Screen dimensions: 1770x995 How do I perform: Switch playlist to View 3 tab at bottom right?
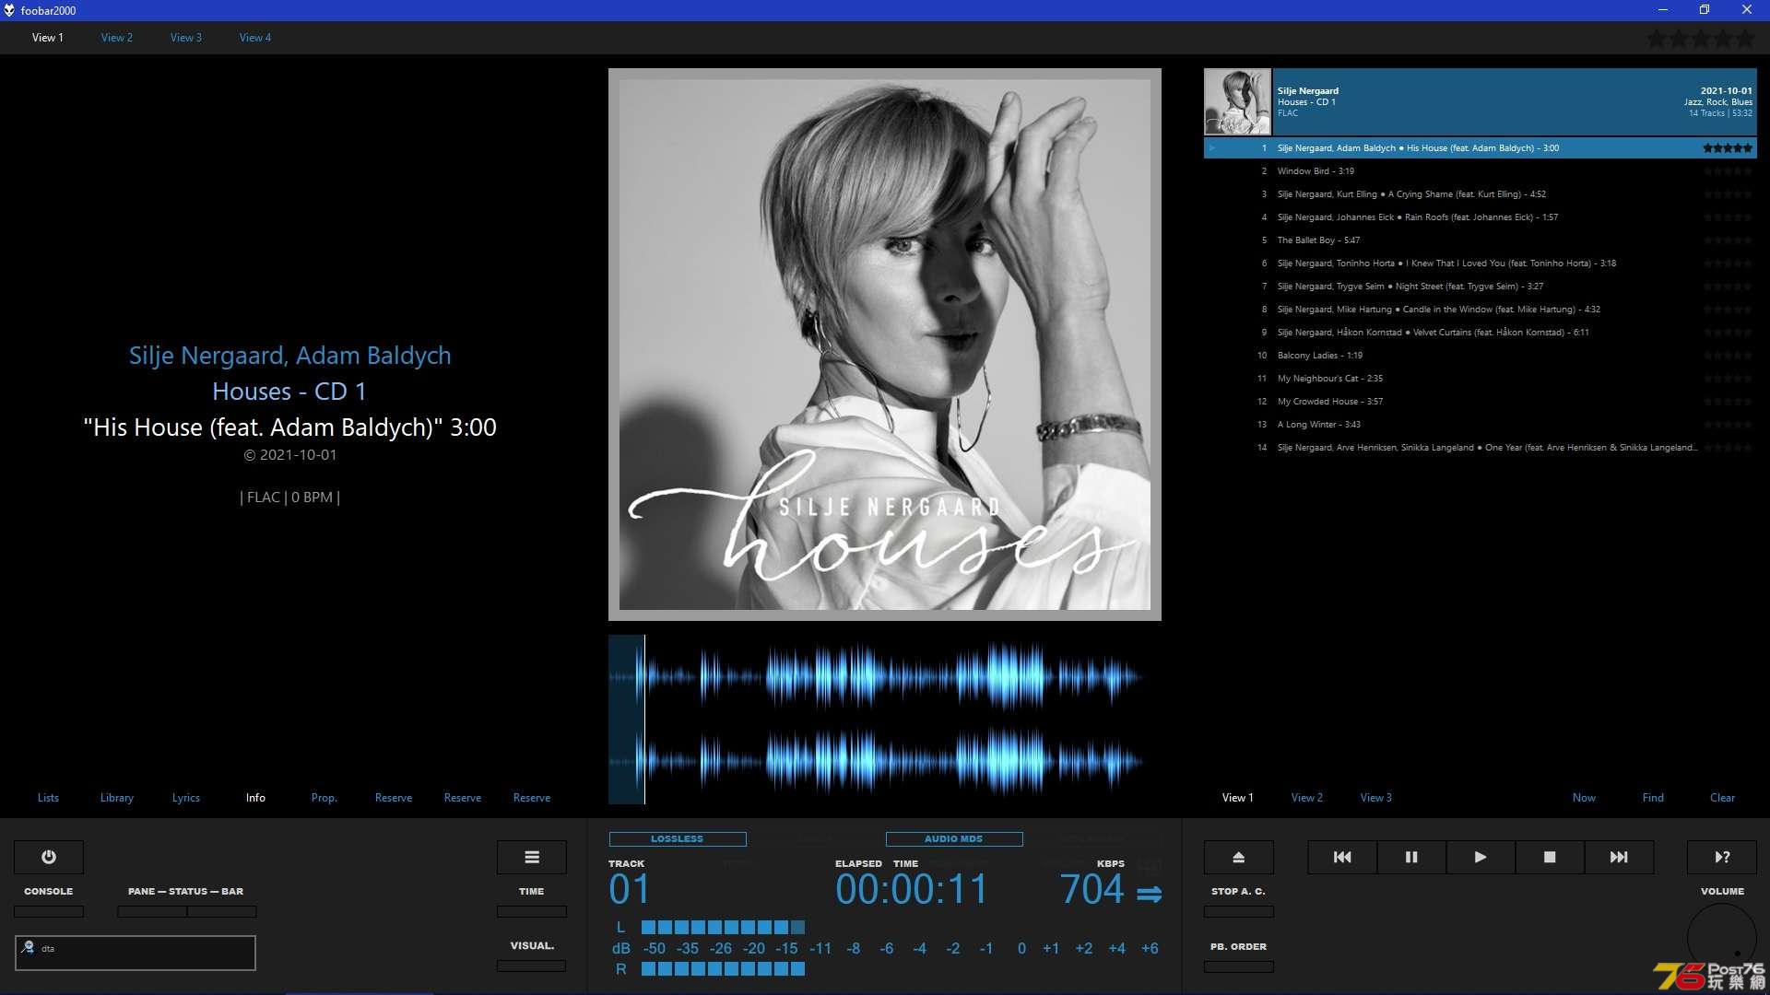tap(1376, 798)
